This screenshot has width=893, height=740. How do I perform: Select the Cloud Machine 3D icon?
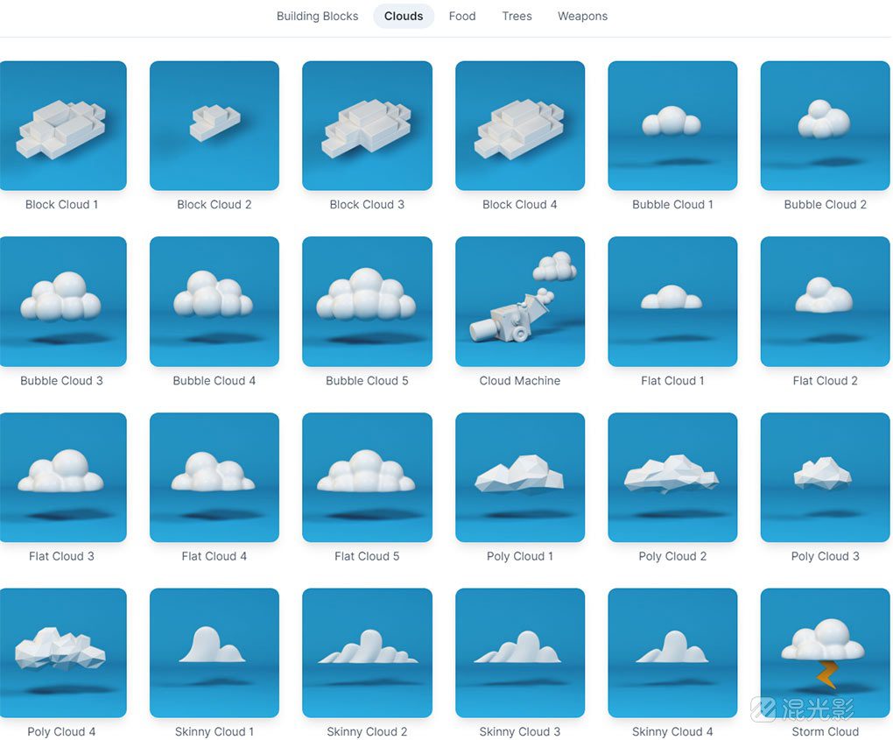pyautogui.click(x=520, y=301)
